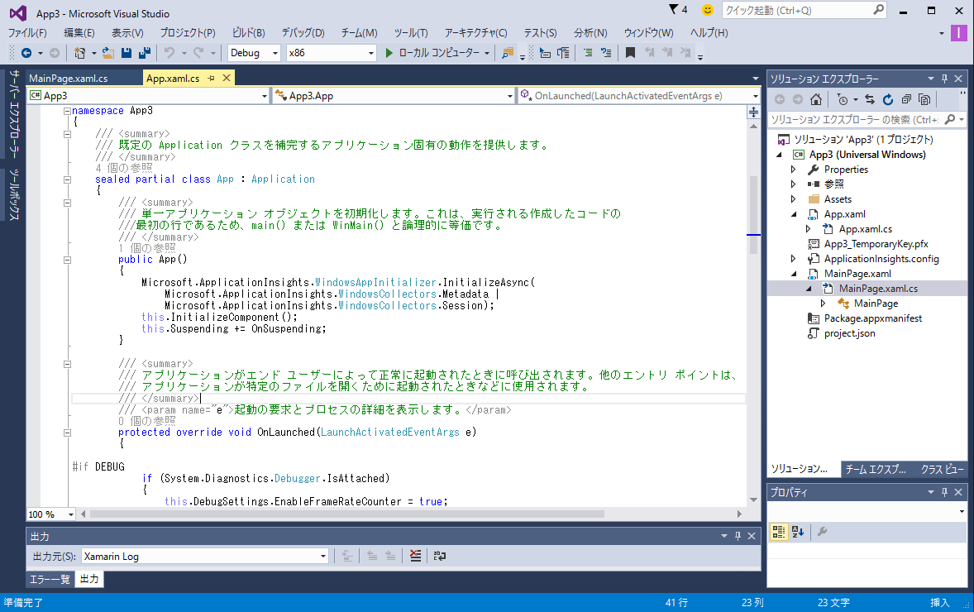Click the クイック起動 search field
This screenshot has height=612, width=974.
(x=795, y=11)
